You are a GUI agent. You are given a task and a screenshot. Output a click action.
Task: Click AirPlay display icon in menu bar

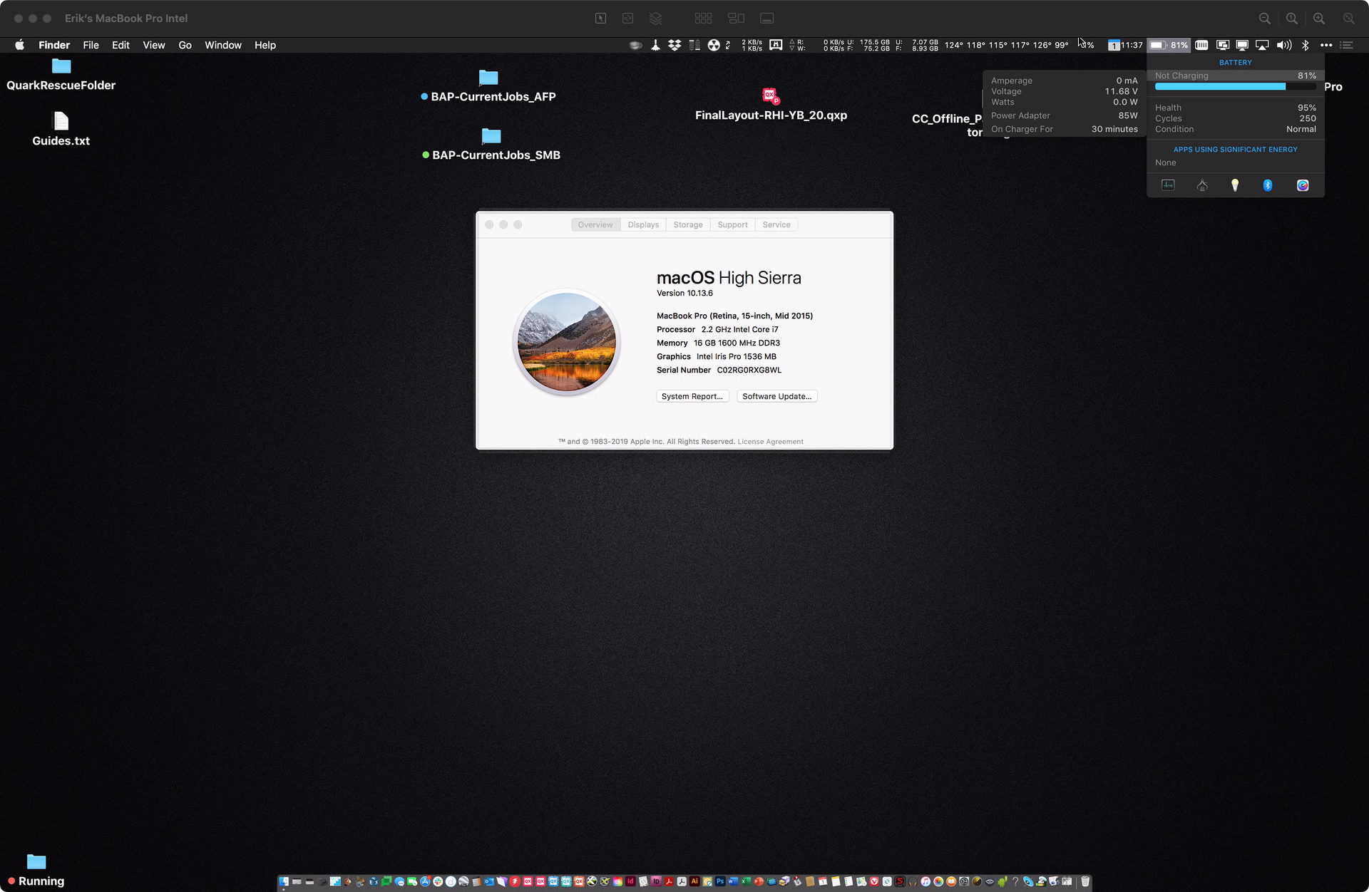[1262, 45]
